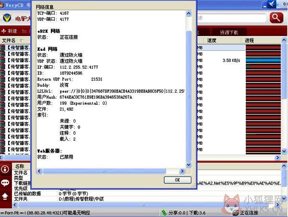This screenshot has width=288, height=217.
Task: Click OK in the network info dialog
Action: [178, 180]
